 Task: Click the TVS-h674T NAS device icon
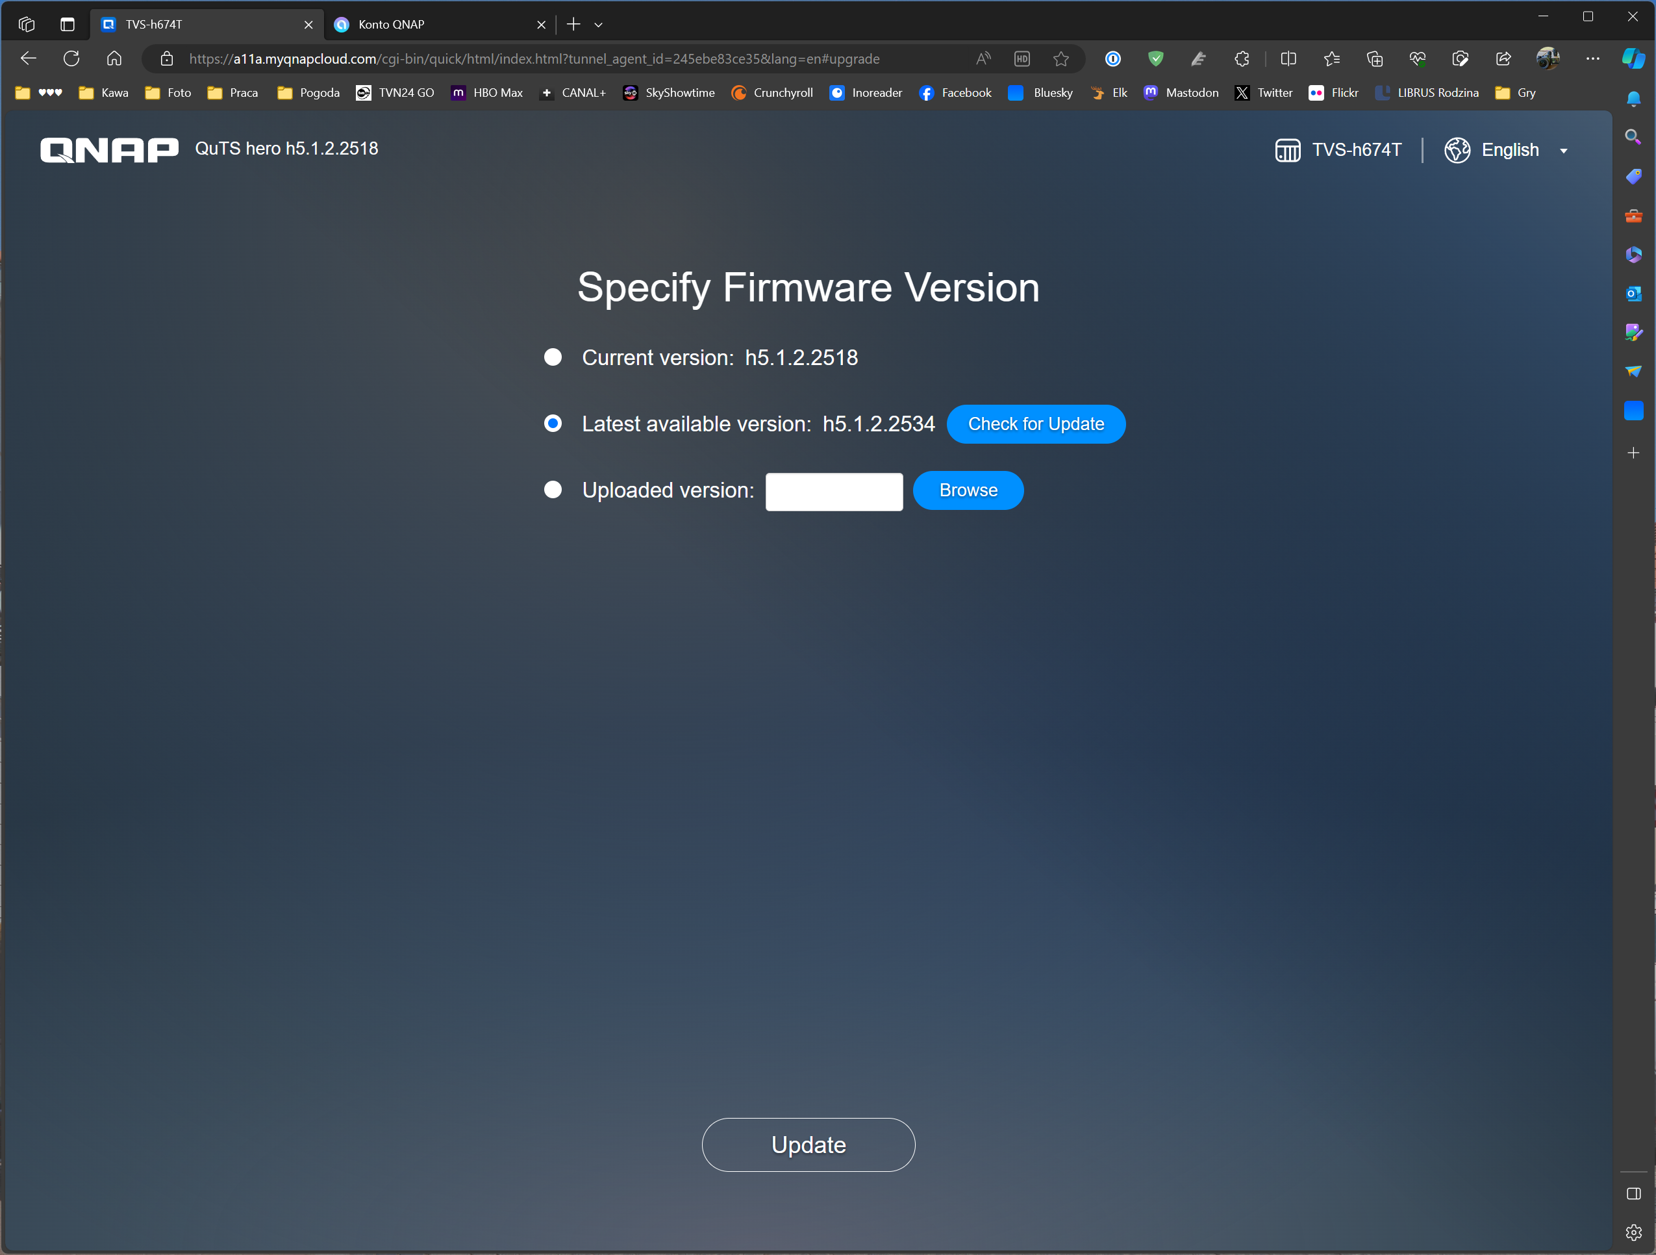tap(1287, 150)
